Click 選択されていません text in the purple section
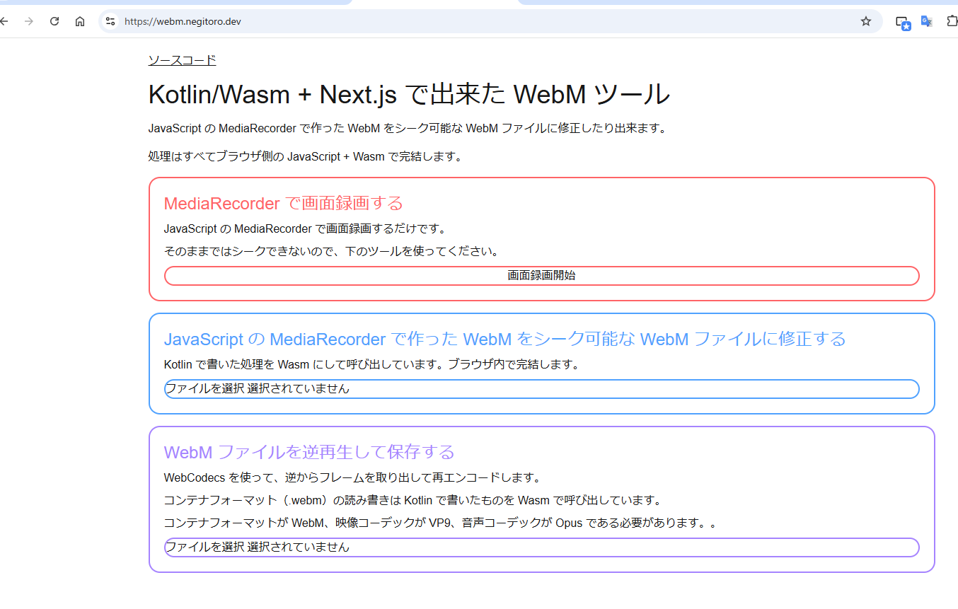Image resolution: width=958 pixels, height=609 pixels. pos(299,547)
